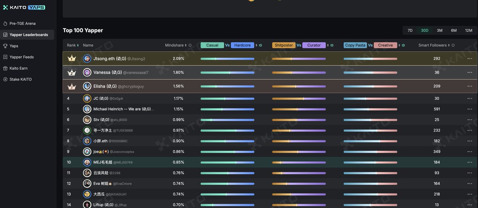The width and height of the screenshot is (478, 208).
Task: Click gear icon next to Creative
Action: (x=404, y=45)
